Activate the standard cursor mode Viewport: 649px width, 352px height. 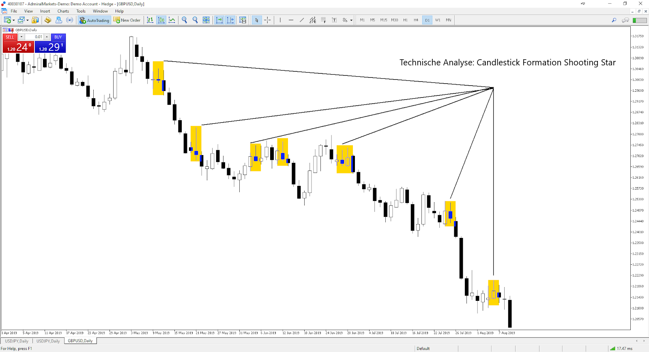257,20
